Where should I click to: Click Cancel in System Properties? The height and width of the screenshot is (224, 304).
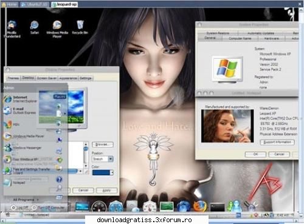pyautogui.click(x=279, y=154)
